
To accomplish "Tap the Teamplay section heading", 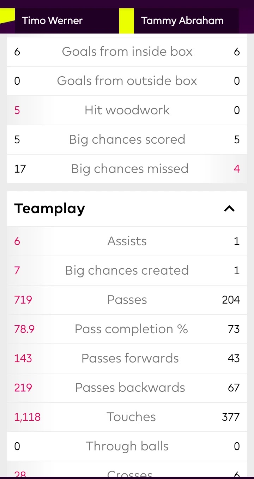I will 50,209.
